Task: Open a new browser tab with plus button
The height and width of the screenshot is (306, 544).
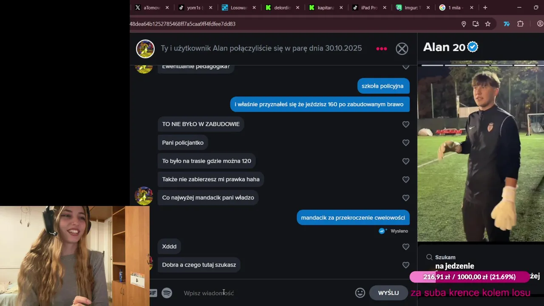Action: [485, 8]
